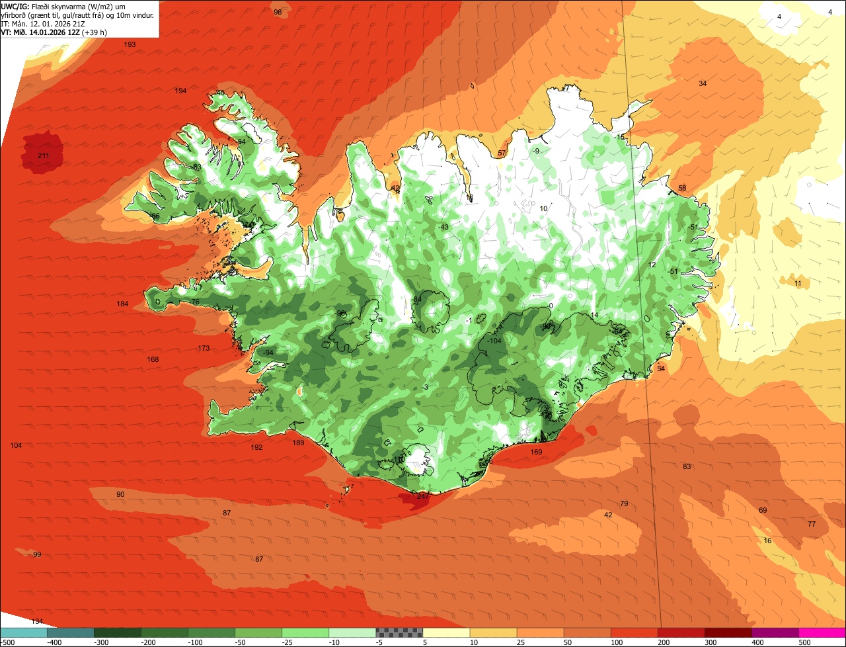Click the '34' value northeast of Iceland

[x=703, y=83]
